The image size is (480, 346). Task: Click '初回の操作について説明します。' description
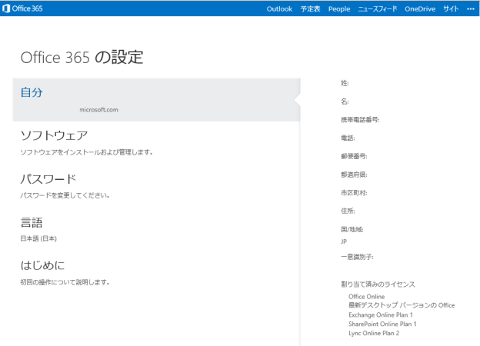[x=65, y=282]
